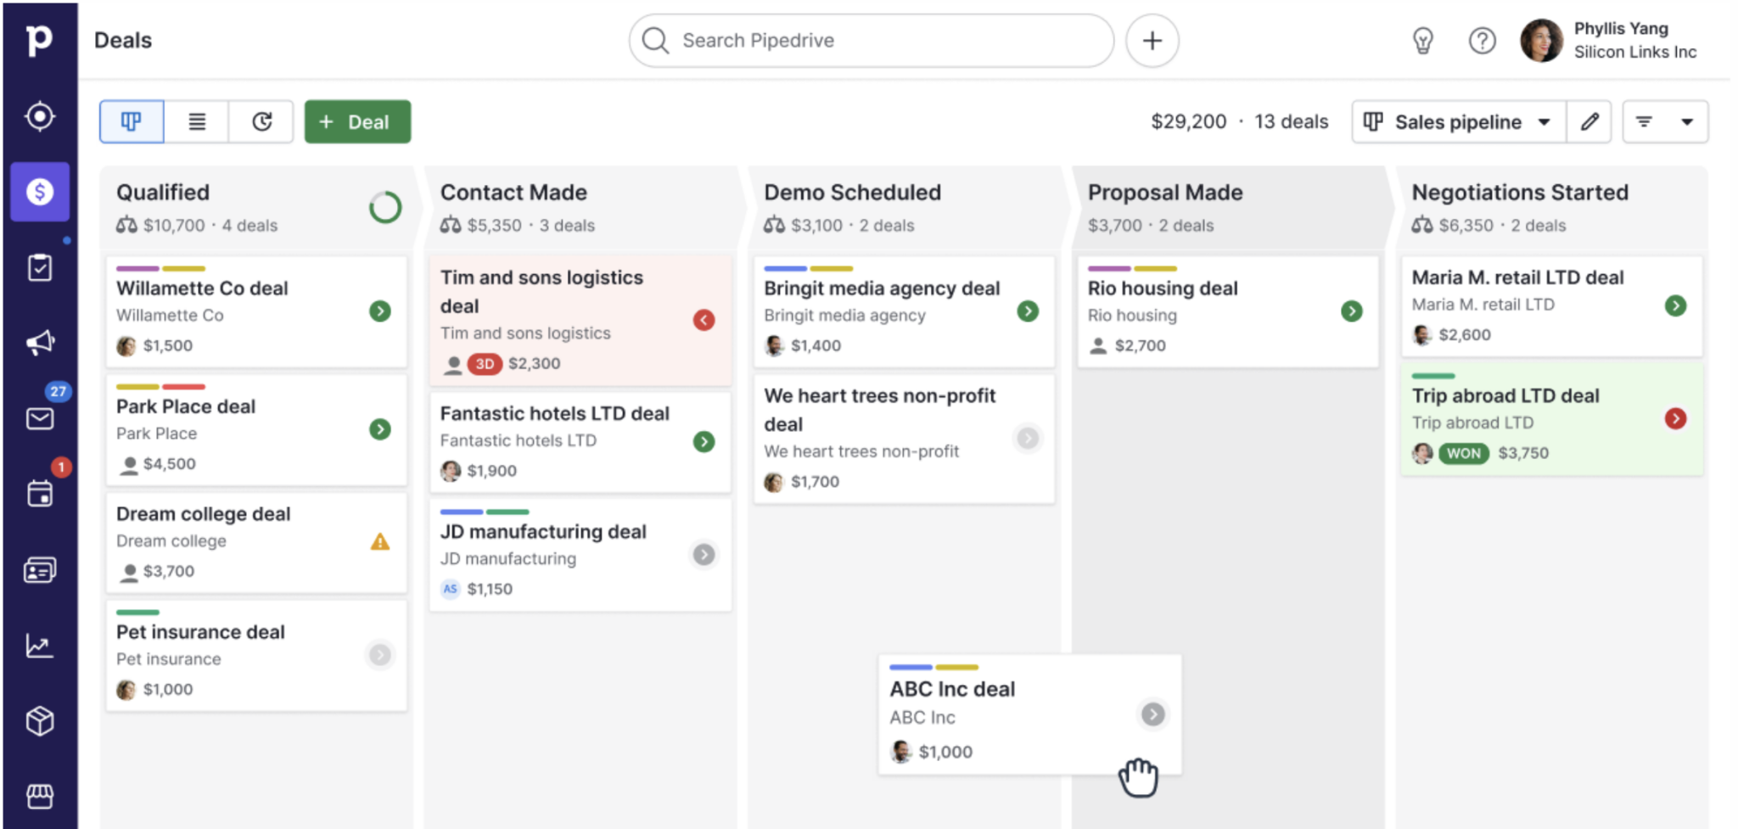
Task: Click red overdue arrow on Tim and sons deal
Action: point(704,320)
